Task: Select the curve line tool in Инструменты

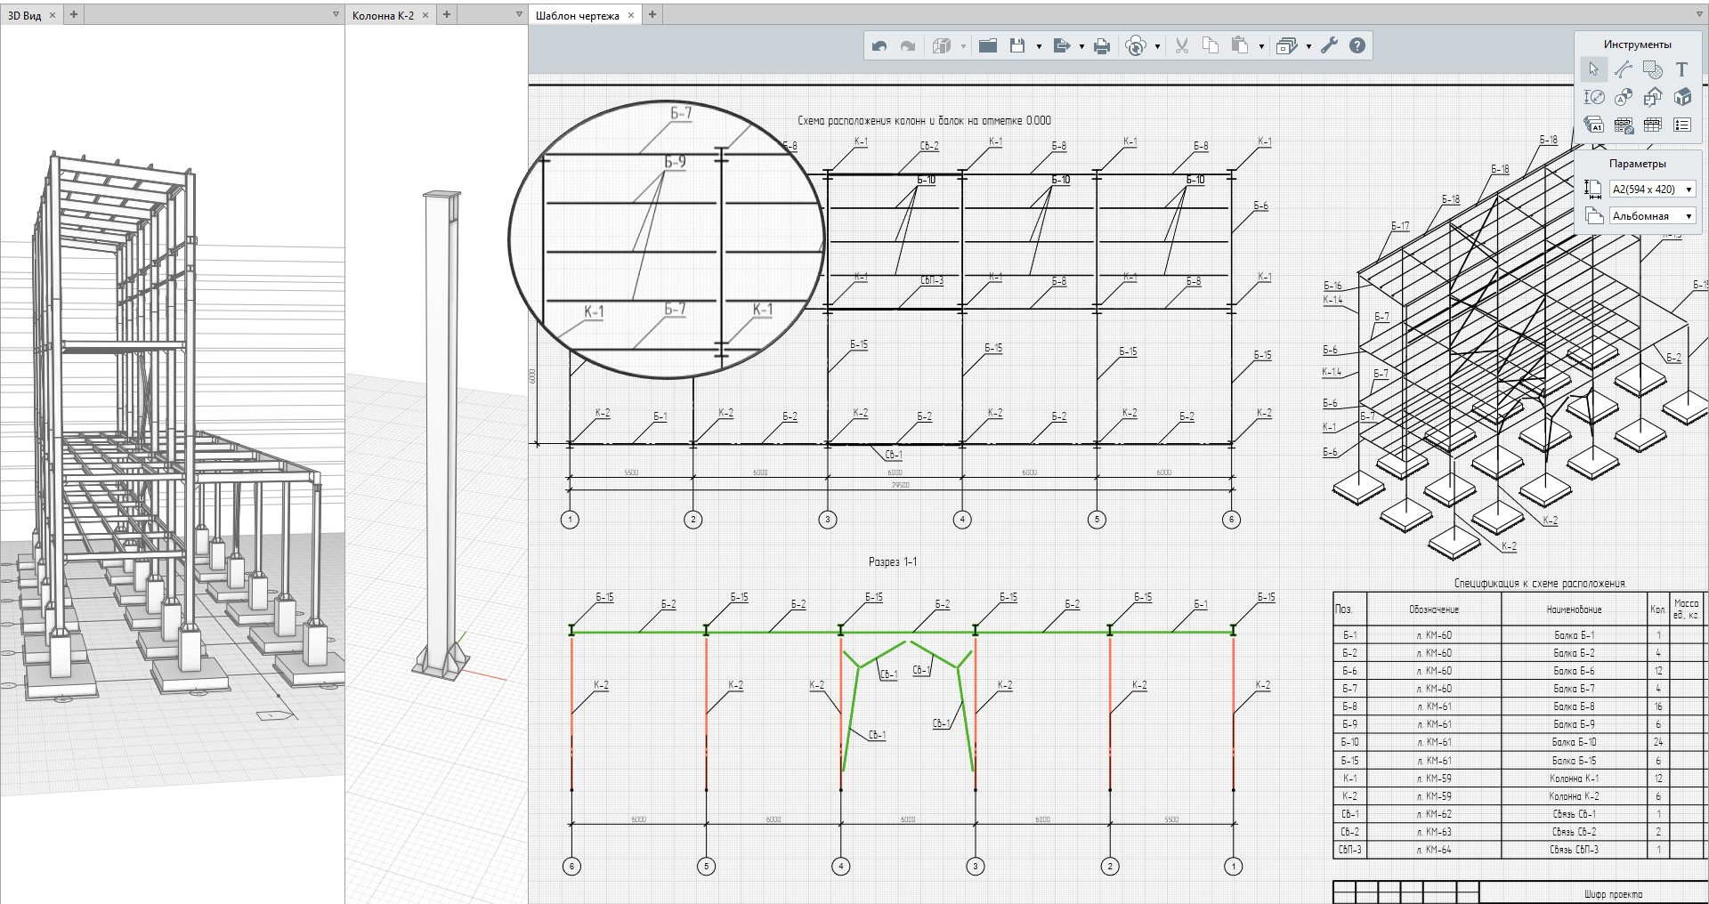Action: tap(1624, 69)
